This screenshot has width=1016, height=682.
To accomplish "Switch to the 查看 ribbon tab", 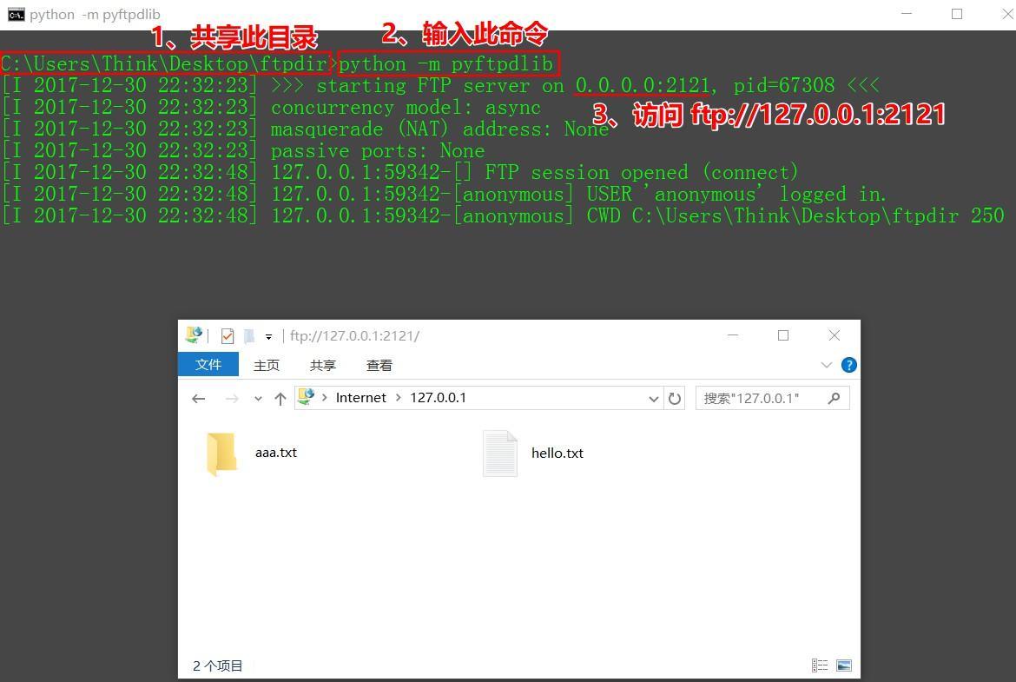I will click(x=379, y=365).
